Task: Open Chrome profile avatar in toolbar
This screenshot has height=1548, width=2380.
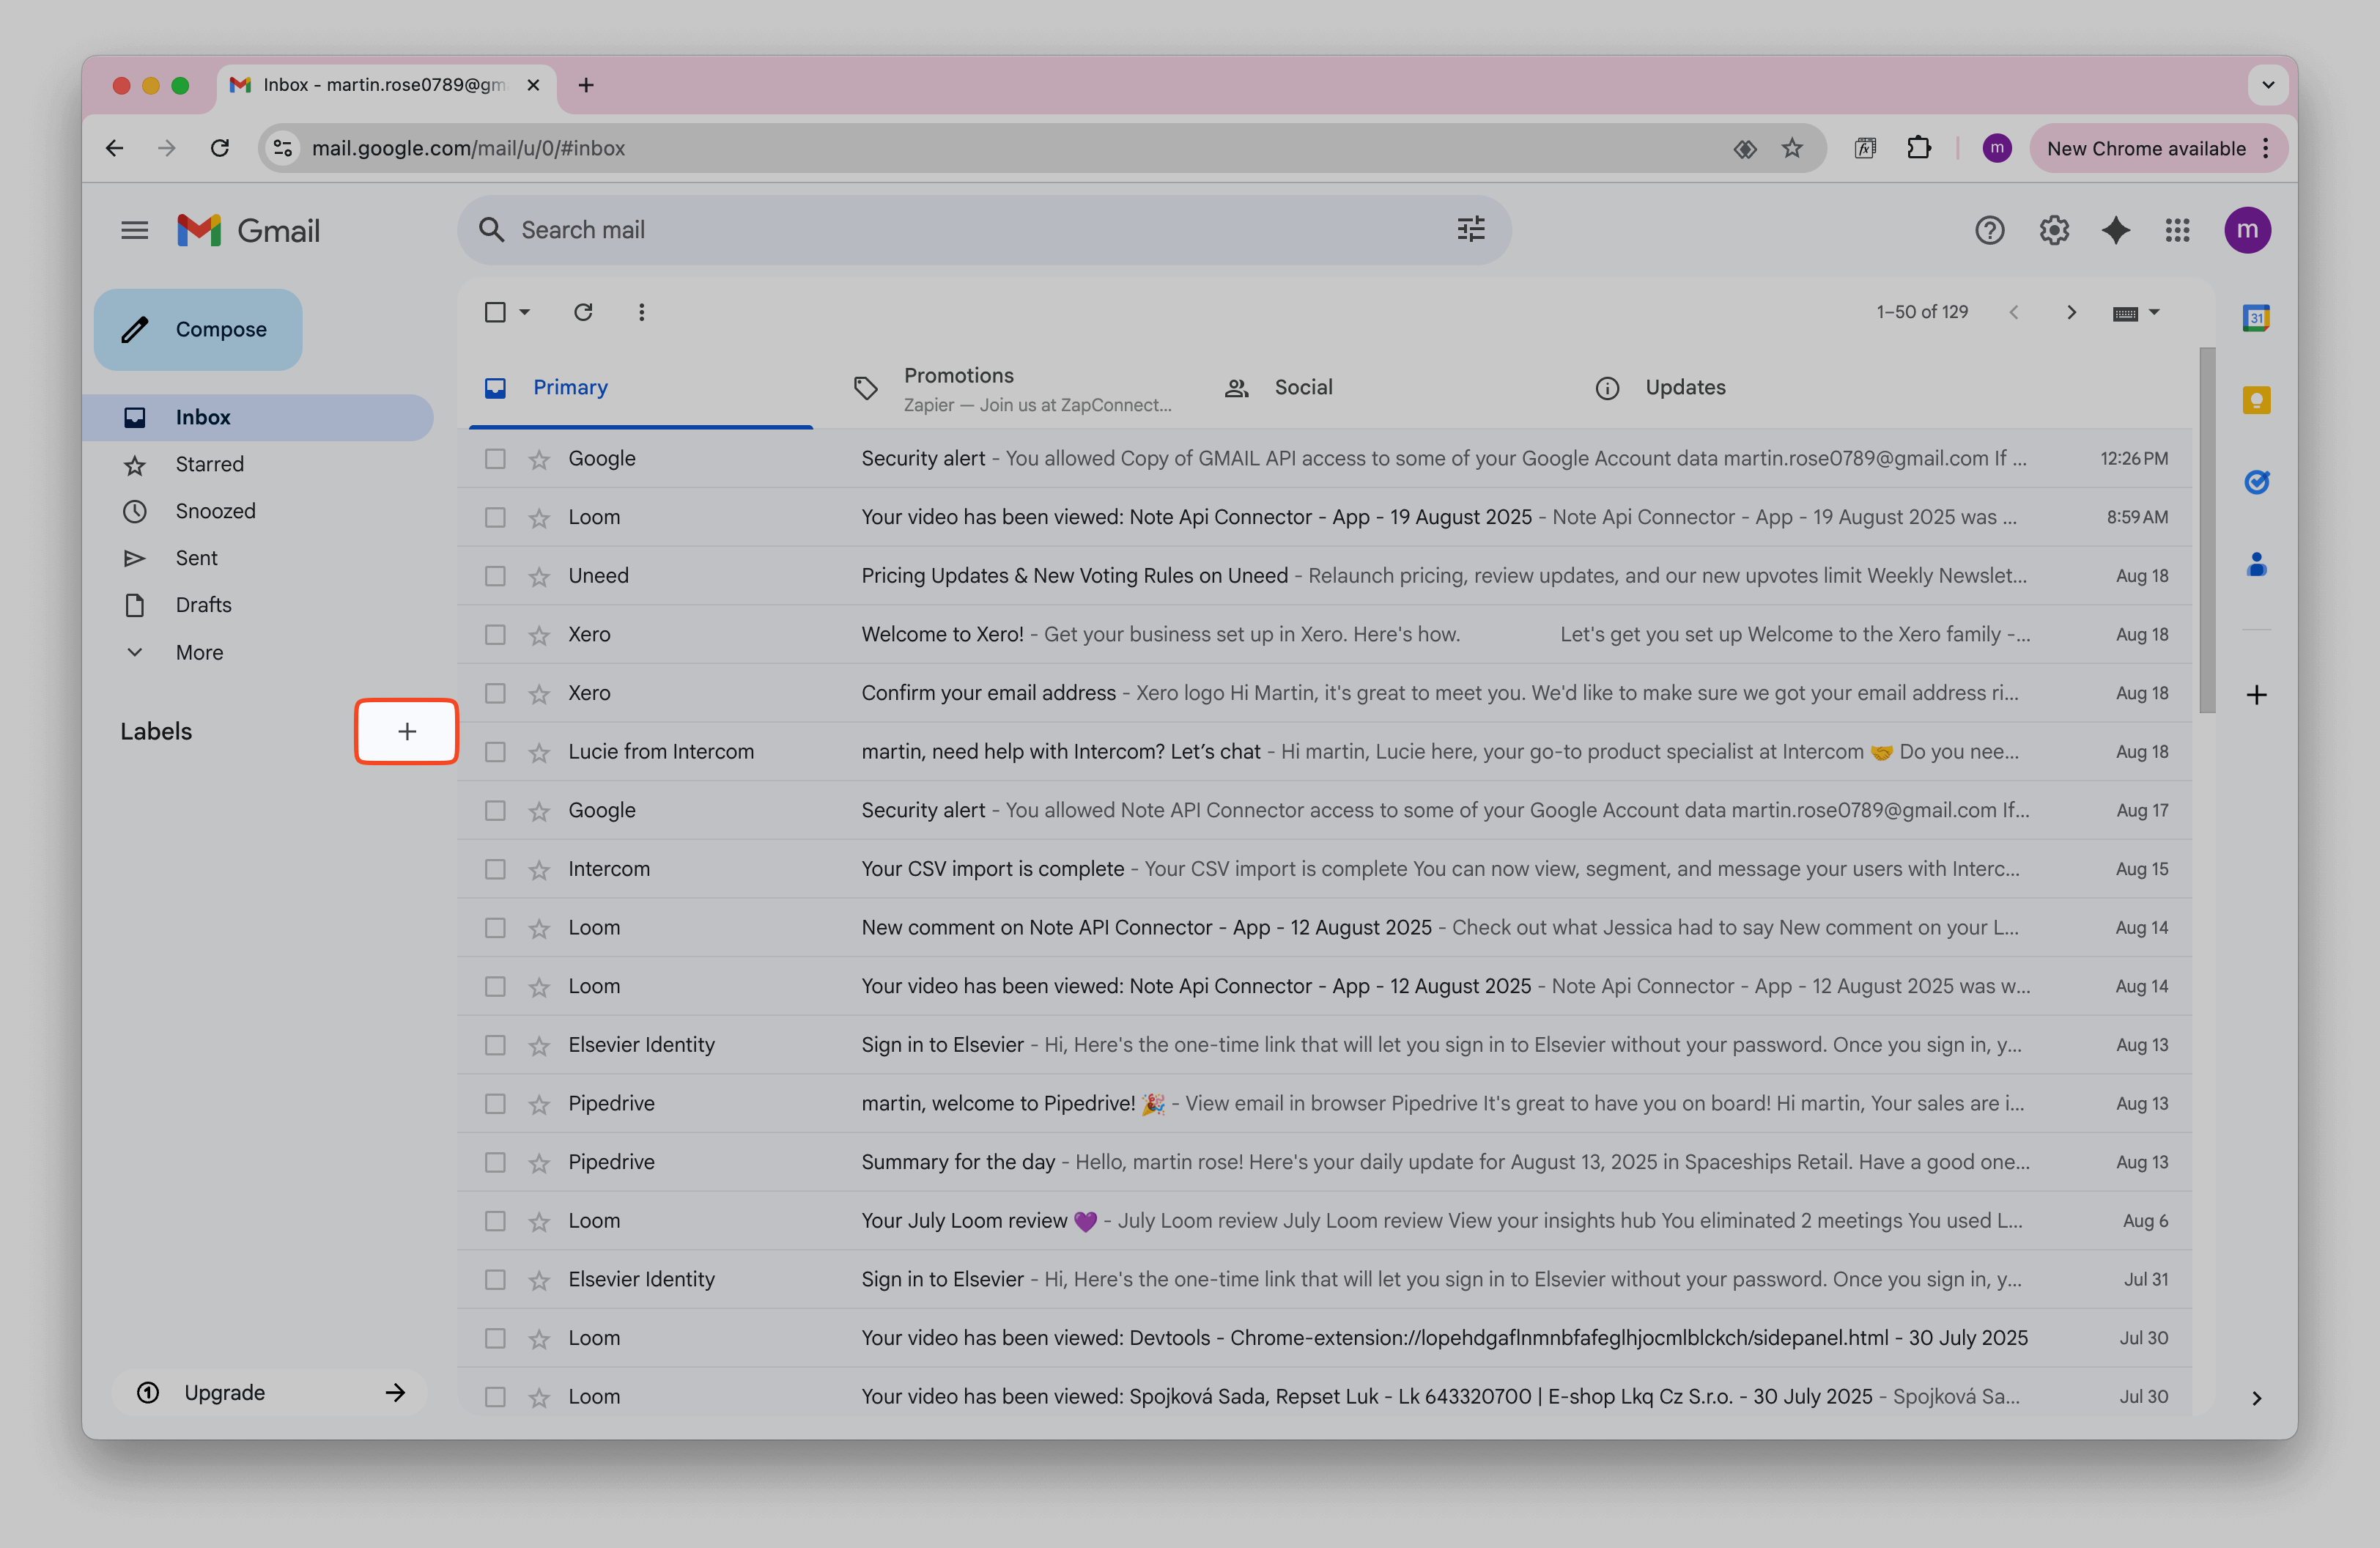Action: (x=1996, y=148)
